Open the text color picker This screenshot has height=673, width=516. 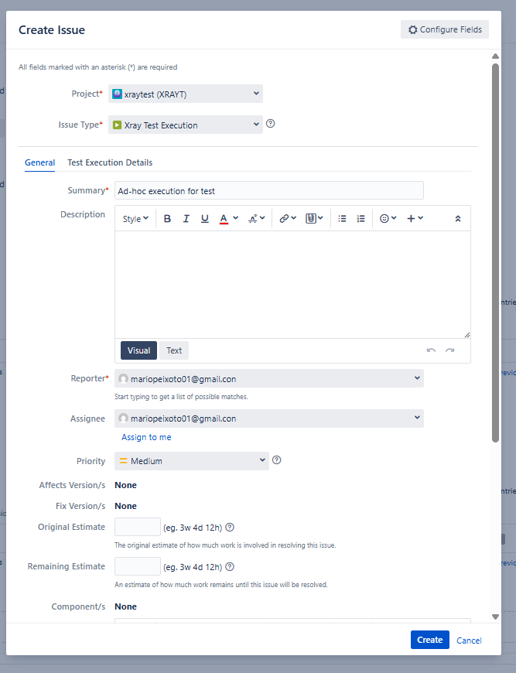[x=227, y=219]
